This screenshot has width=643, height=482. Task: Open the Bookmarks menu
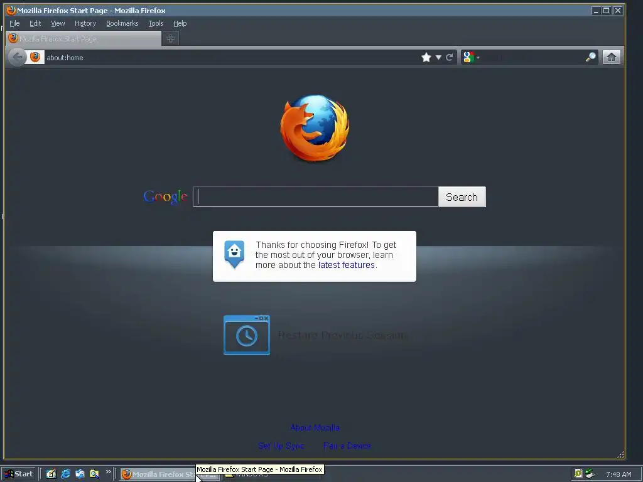point(122,23)
